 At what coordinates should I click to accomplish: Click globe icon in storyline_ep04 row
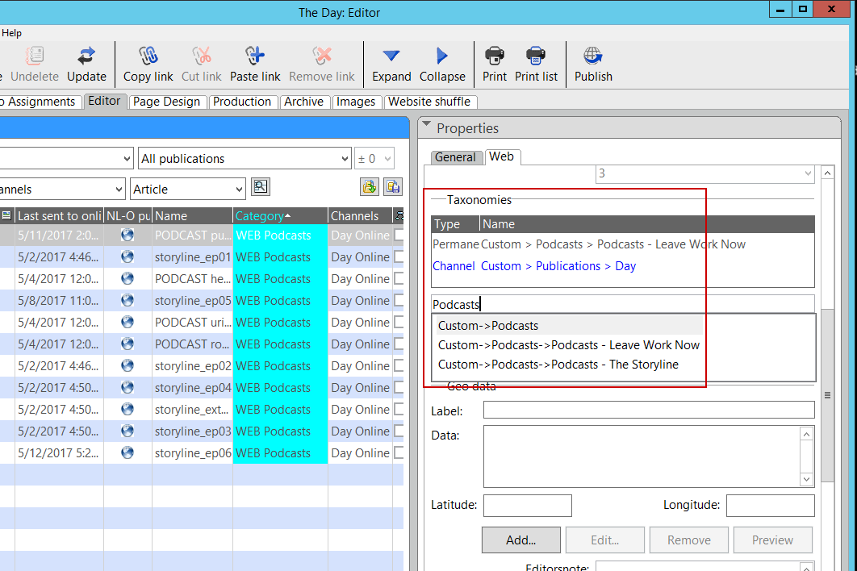point(128,387)
